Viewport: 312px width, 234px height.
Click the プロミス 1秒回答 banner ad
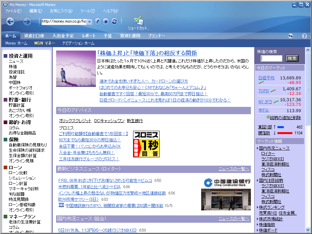[146, 144]
